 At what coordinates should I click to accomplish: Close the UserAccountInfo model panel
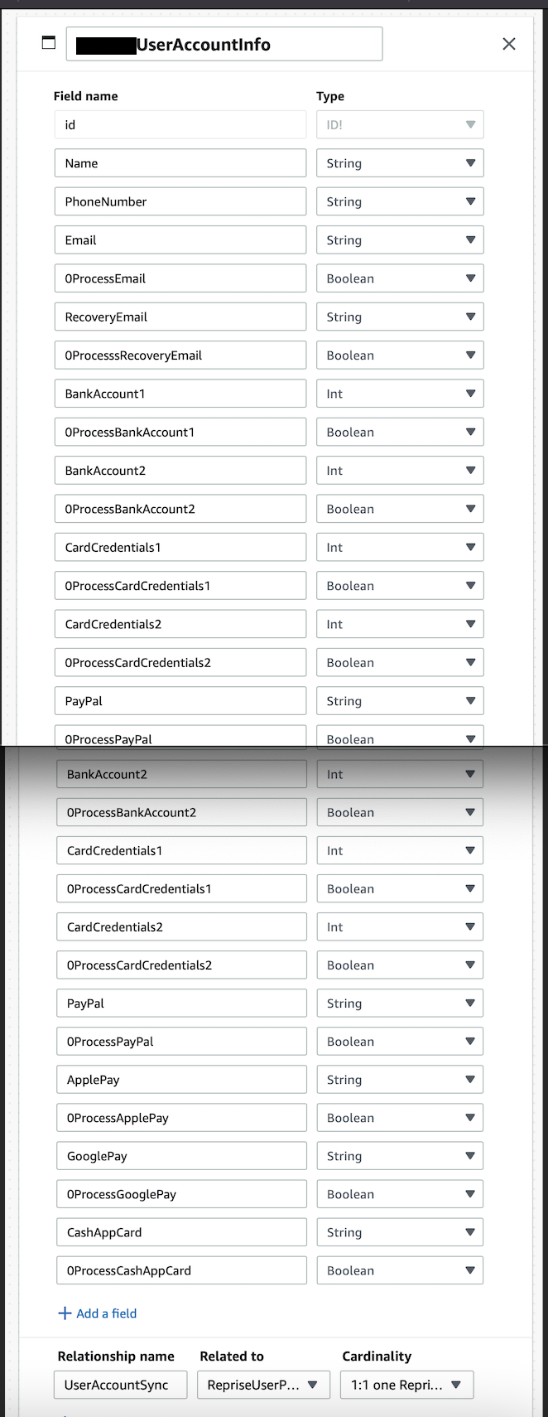(508, 43)
